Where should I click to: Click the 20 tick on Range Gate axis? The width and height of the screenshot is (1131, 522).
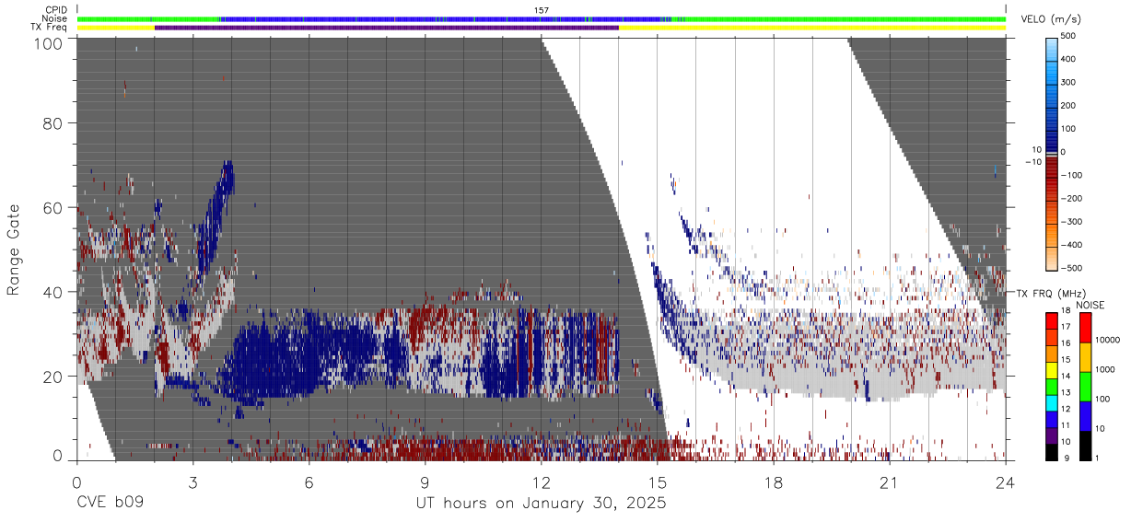click(x=53, y=376)
